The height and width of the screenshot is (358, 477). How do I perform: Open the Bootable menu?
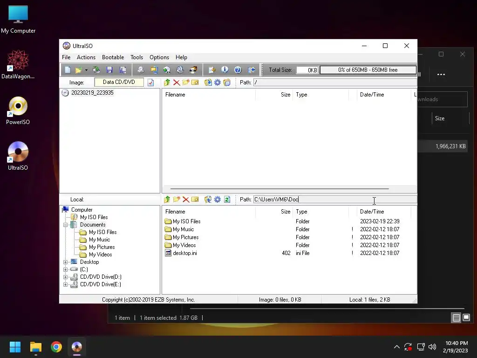(113, 57)
